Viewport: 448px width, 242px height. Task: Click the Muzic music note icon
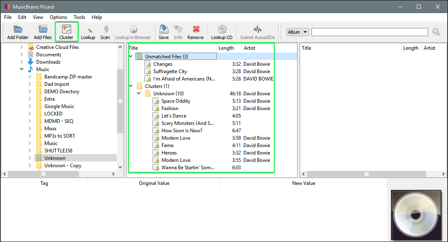tap(30, 69)
